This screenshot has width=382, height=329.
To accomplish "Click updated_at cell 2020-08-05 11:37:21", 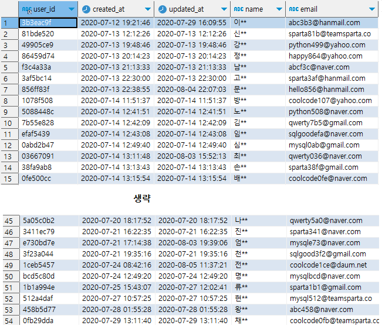I will coord(193,265).
